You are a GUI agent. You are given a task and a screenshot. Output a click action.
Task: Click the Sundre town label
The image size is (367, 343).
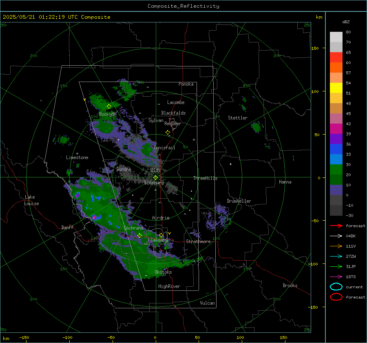click(124, 169)
